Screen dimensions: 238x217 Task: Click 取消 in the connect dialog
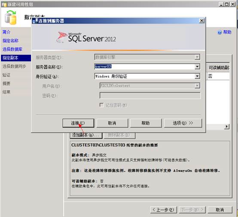click(x=112, y=123)
